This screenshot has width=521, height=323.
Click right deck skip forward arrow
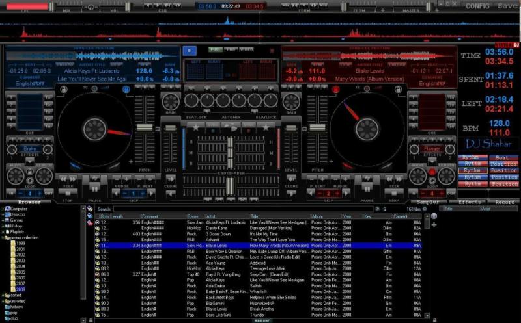click(346, 193)
